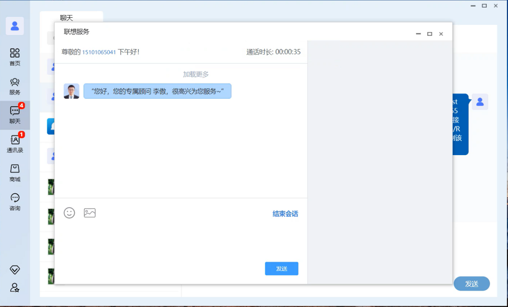
Task: Minimize the 联想服务 dialog
Action: 418,34
